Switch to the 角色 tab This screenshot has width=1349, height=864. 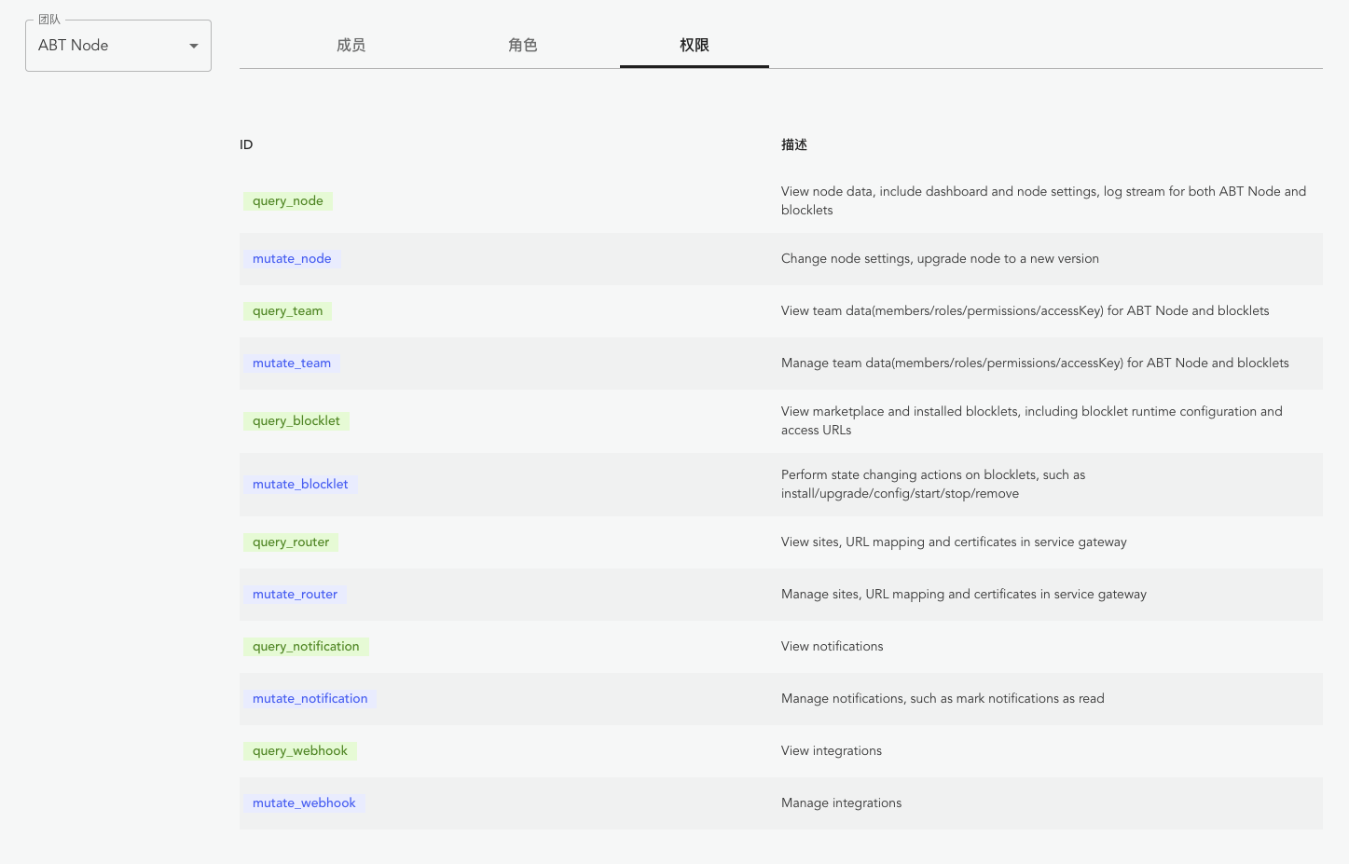522,45
